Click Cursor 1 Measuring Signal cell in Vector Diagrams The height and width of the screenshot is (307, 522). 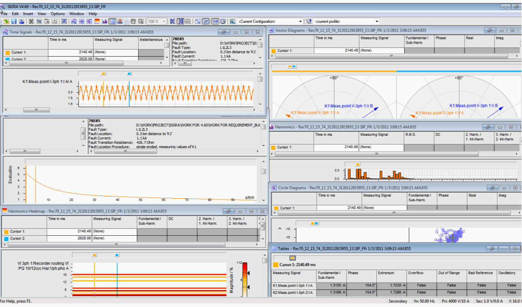click(382, 51)
